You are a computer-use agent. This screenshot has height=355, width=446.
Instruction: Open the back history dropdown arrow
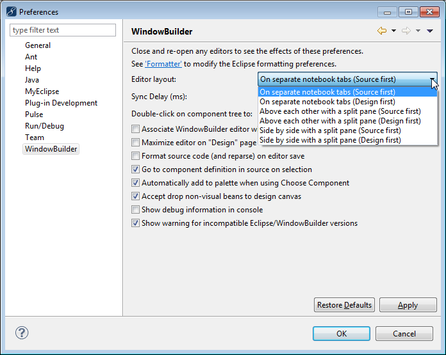(393, 31)
